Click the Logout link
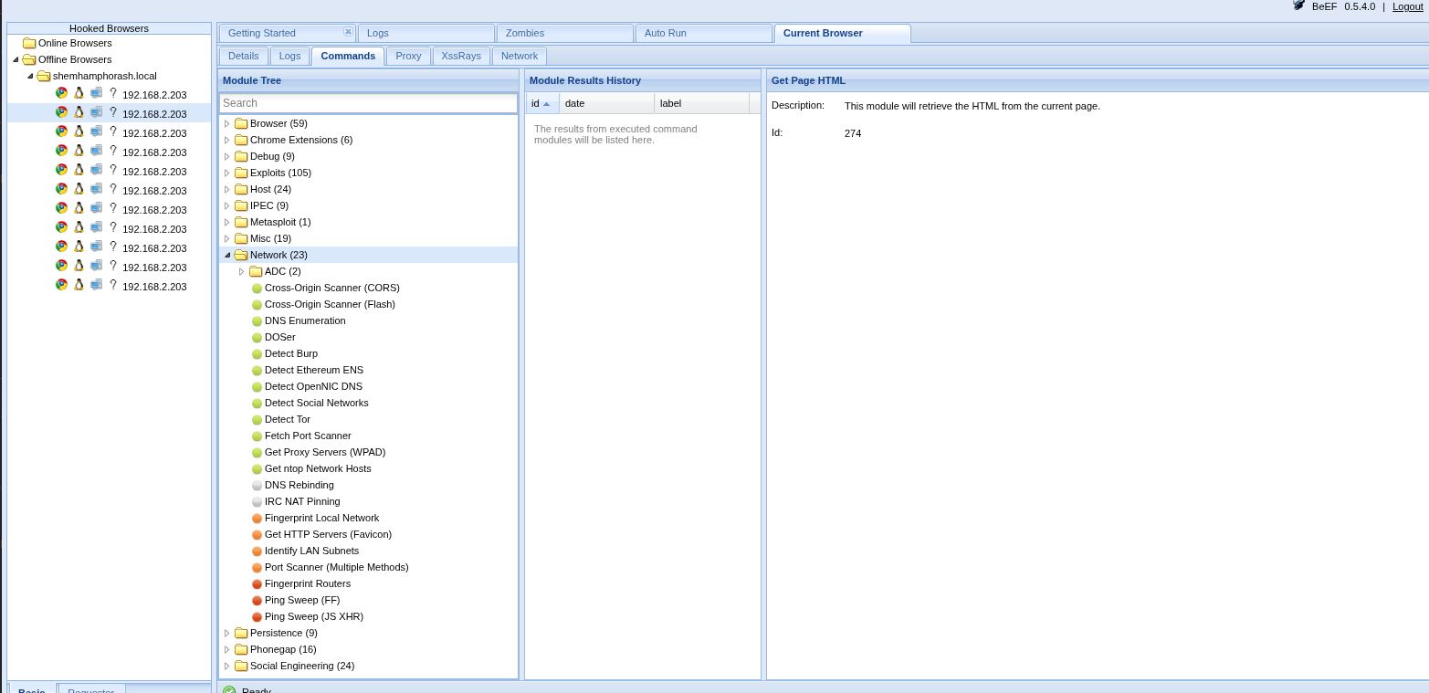The width and height of the screenshot is (1429, 693). (1407, 6)
